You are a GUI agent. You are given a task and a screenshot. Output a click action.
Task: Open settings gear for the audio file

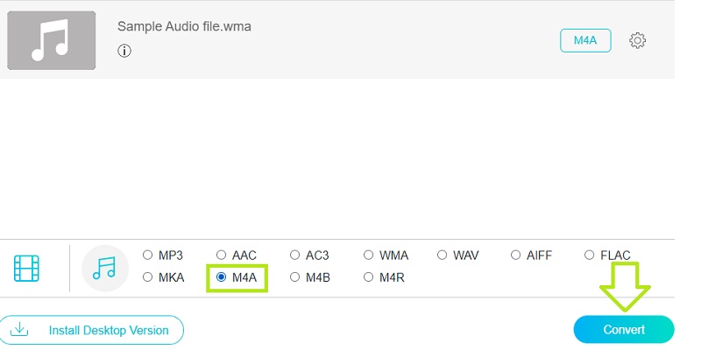[638, 40]
